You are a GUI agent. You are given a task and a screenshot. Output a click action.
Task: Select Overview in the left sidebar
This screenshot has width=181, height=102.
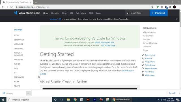click(18, 30)
